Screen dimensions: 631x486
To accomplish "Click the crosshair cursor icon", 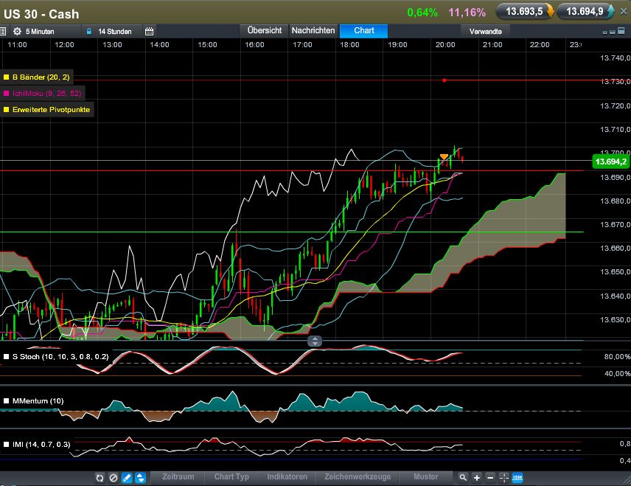I will point(503,478).
